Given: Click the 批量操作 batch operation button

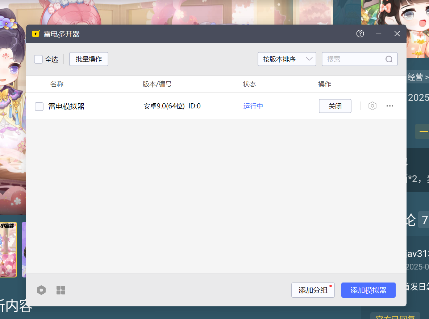Looking at the screenshot, I should click(89, 59).
